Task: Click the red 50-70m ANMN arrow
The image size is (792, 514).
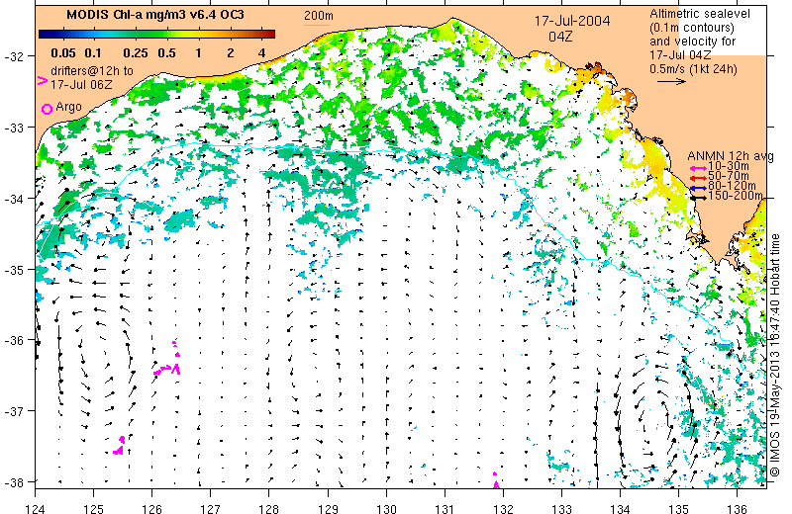Action: tap(698, 178)
